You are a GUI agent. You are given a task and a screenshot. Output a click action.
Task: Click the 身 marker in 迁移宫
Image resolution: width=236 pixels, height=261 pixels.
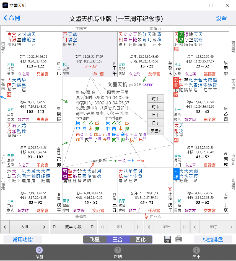(x=170, y=189)
